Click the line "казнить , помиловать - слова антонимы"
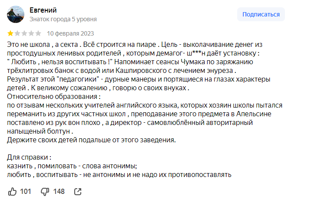The image size is (311, 203). click(x=72, y=166)
